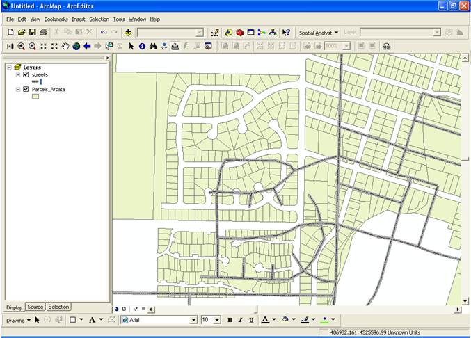The width and height of the screenshot is (471, 338).
Task: Switch to the Source tab
Action: [x=35, y=307]
